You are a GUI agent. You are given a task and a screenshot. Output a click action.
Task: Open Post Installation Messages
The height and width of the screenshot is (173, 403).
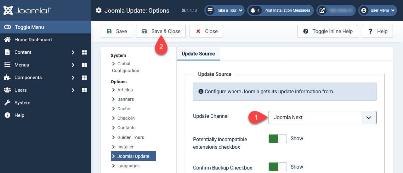(280, 10)
